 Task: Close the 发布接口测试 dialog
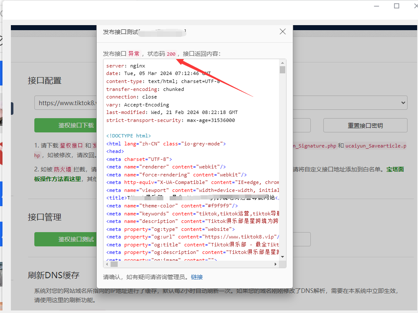pyautogui.click(x=283, y=32)
